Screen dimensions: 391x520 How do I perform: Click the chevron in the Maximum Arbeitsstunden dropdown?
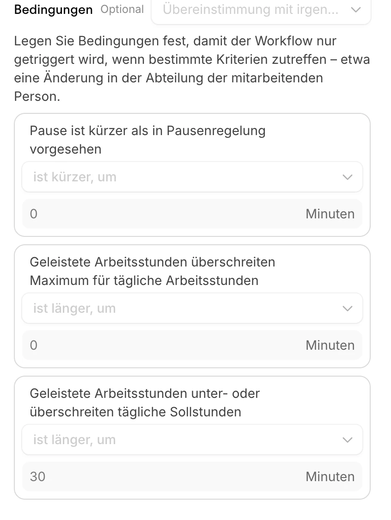(x=348, y=308)
